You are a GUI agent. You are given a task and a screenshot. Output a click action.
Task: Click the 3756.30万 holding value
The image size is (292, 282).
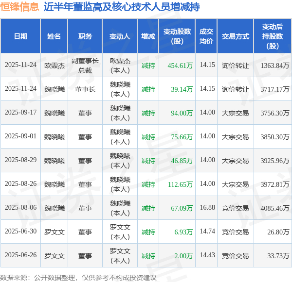click(274, 113)
